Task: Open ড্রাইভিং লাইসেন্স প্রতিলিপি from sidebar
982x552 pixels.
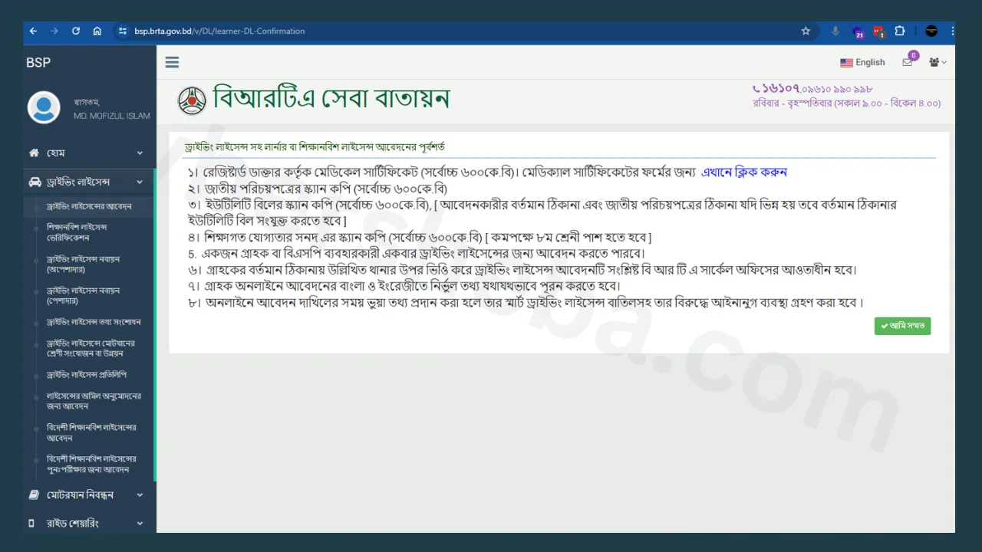Action: coord(87,374)
